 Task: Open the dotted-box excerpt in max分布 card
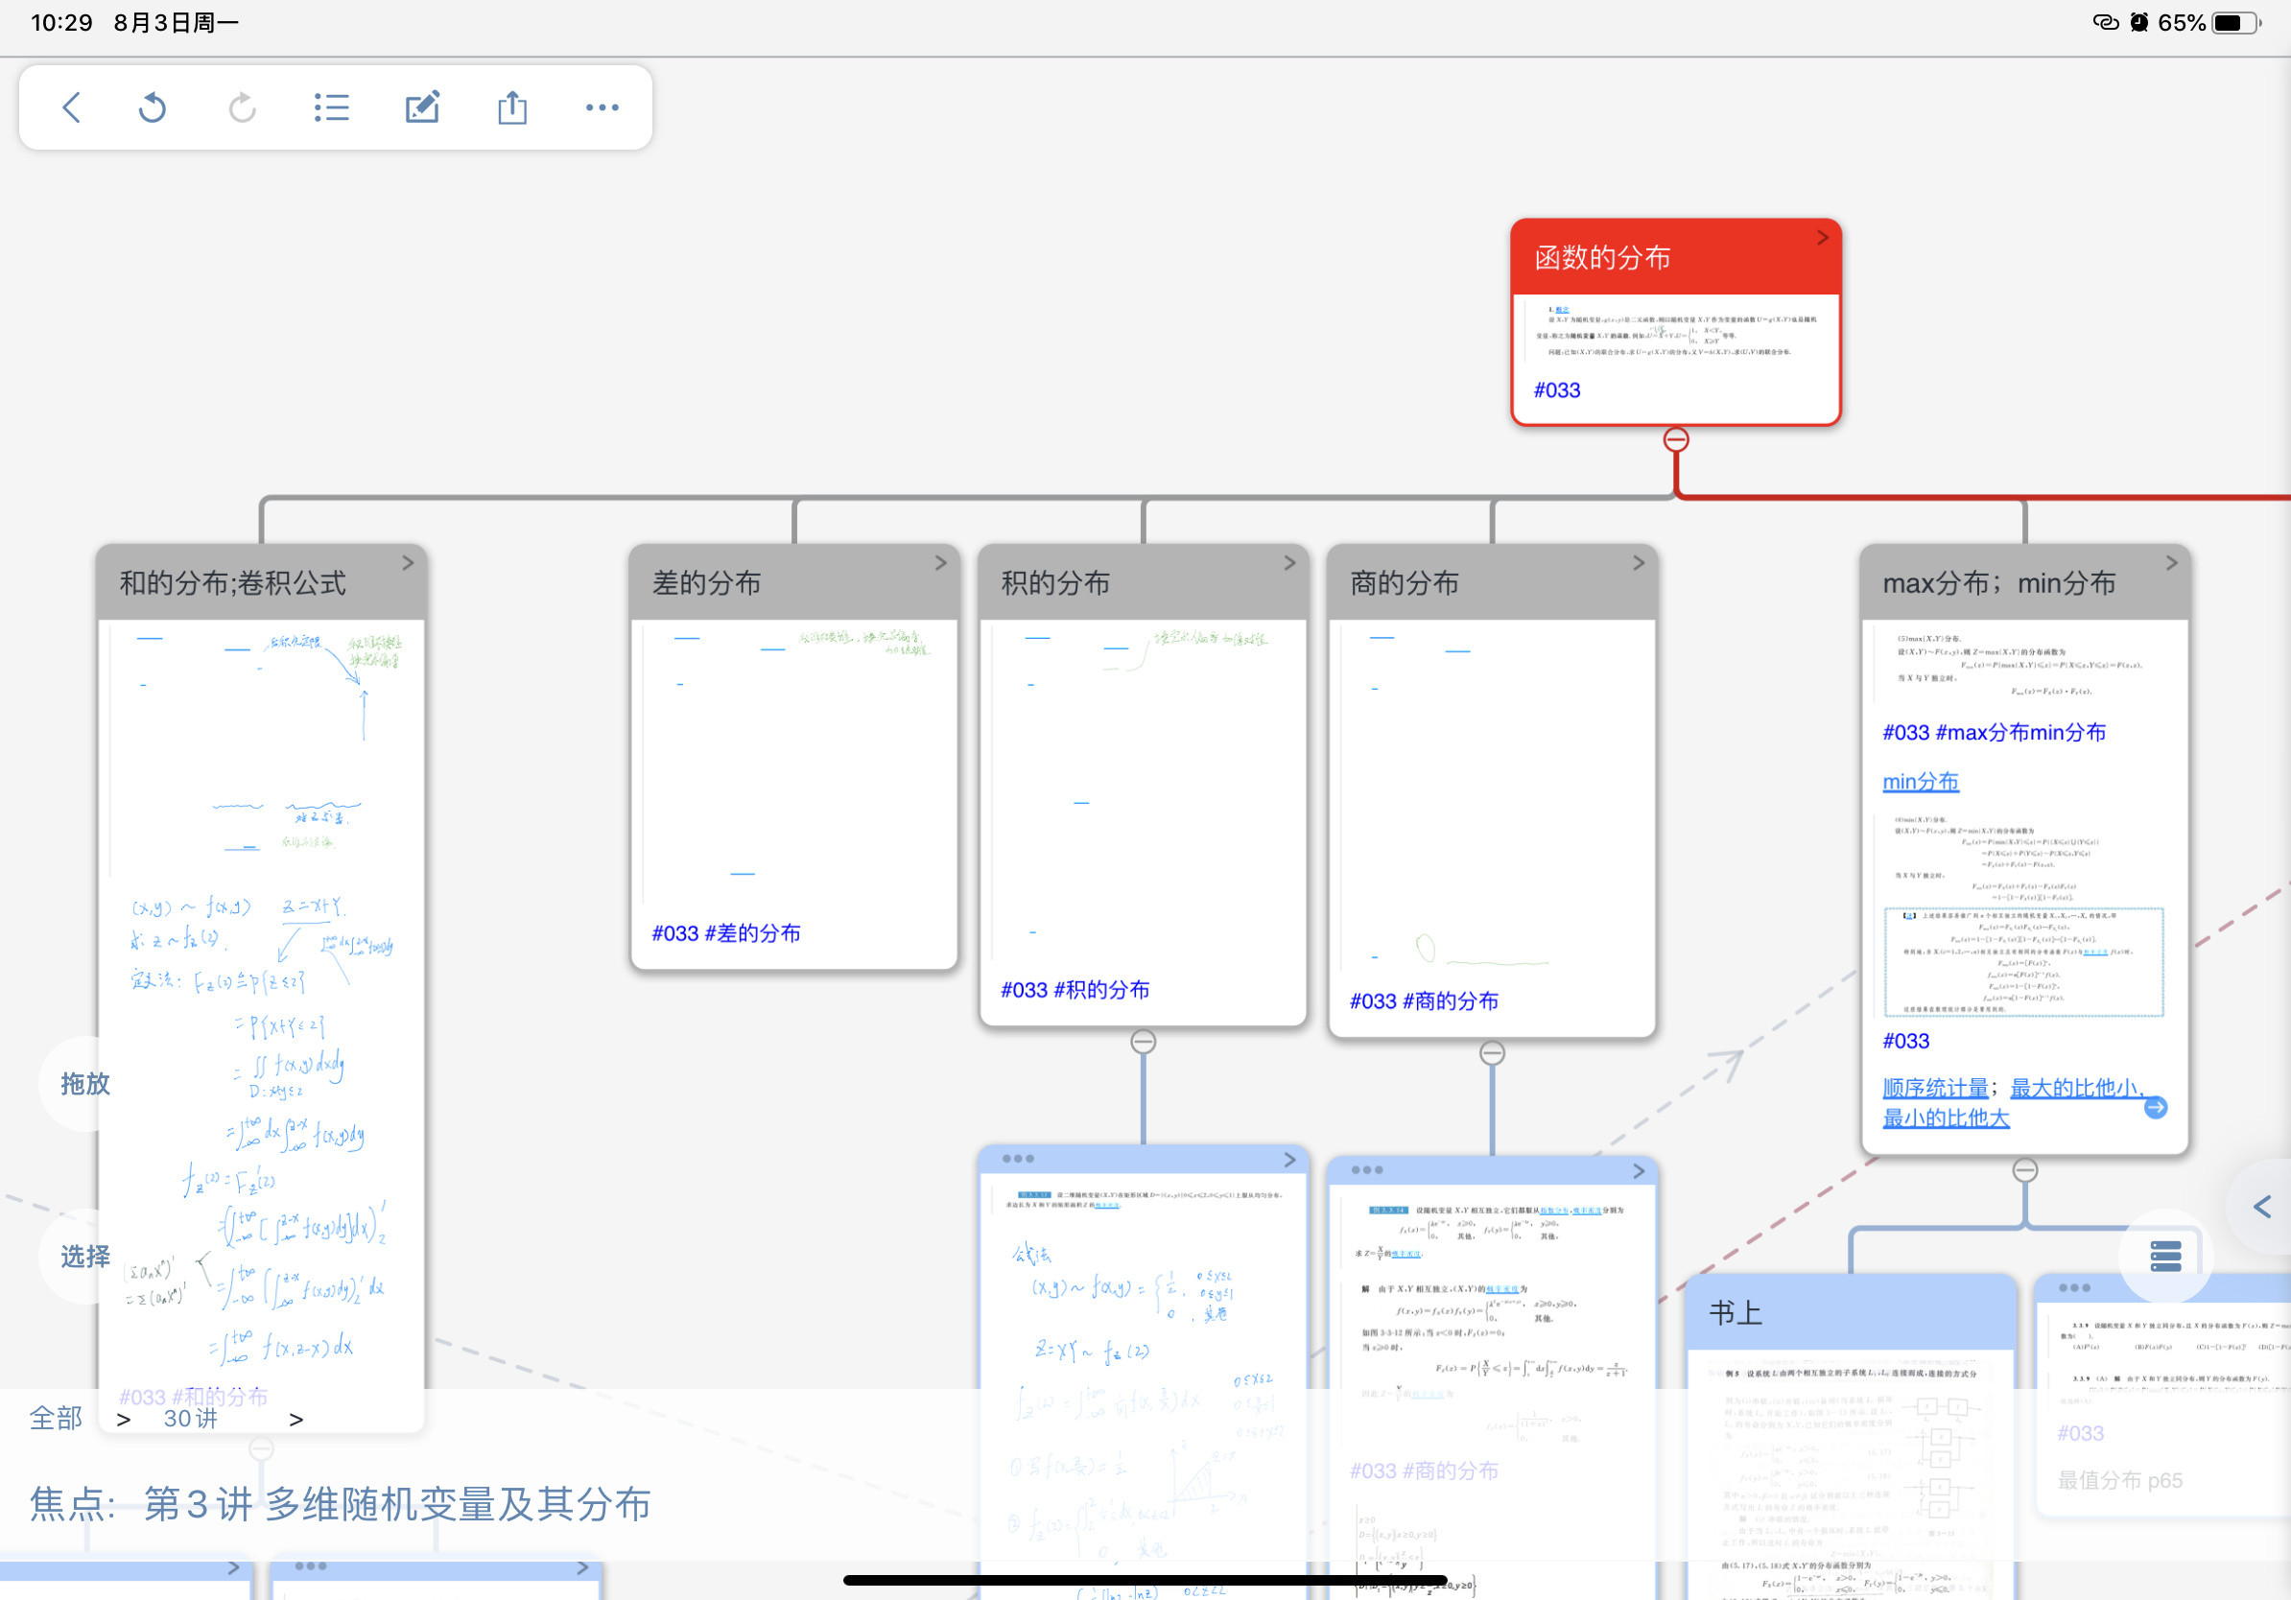(2023, 961)
